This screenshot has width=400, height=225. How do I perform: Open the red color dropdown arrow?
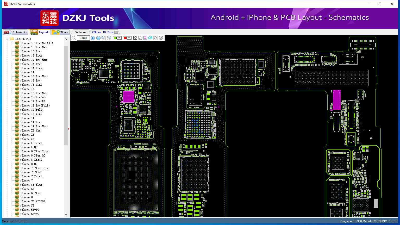(x=129, y=38)
